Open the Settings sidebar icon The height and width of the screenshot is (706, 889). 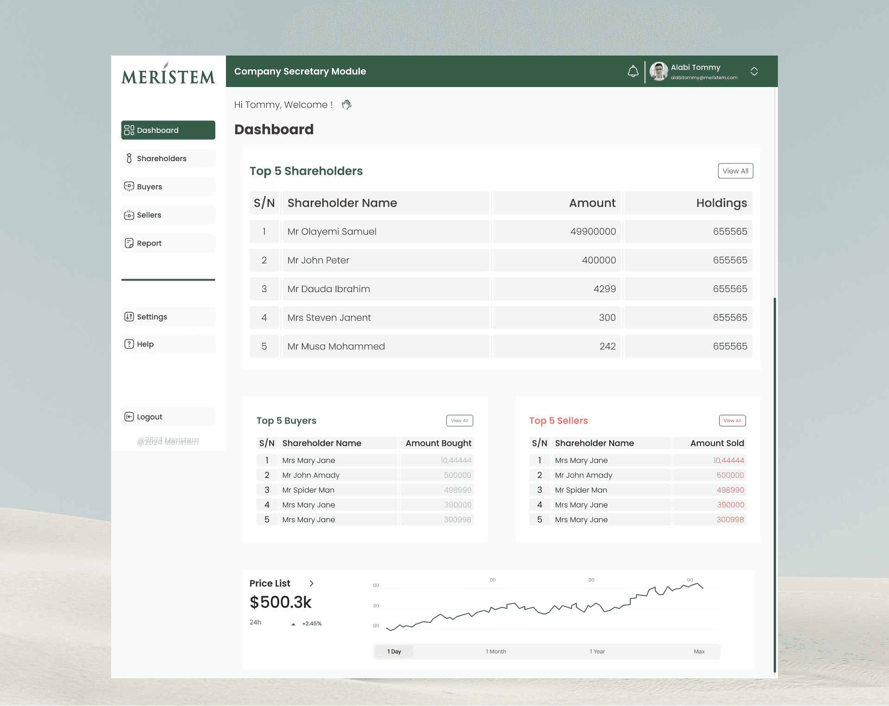[129, 317]
